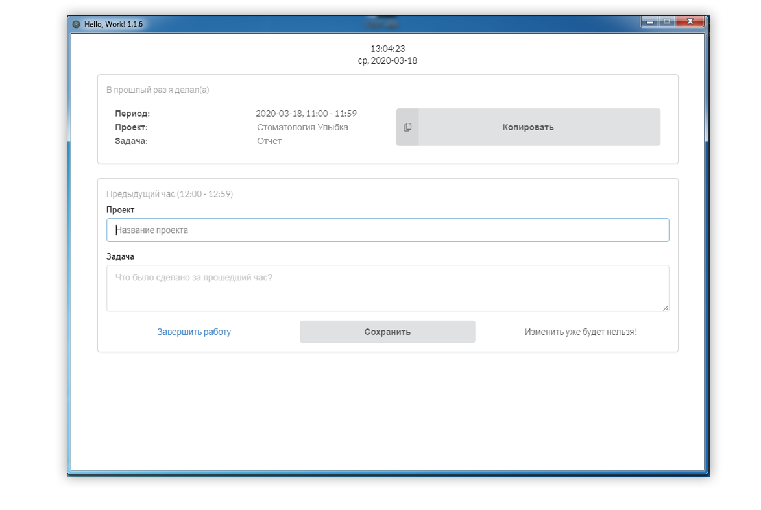Select the period value 2020-03-18, 11:00 - 11:59

pyautogui.click(x=306, y=114)
